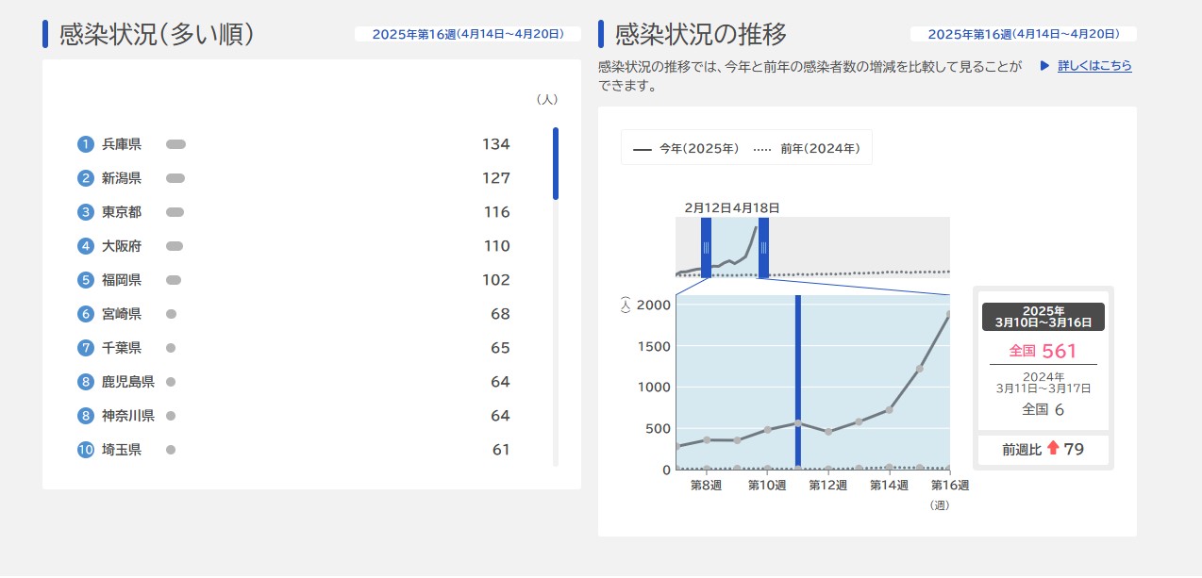1202x578 pixels.
Task: Click the arrow icon beside 詳しくはこちら
Action: point(1044,66)
